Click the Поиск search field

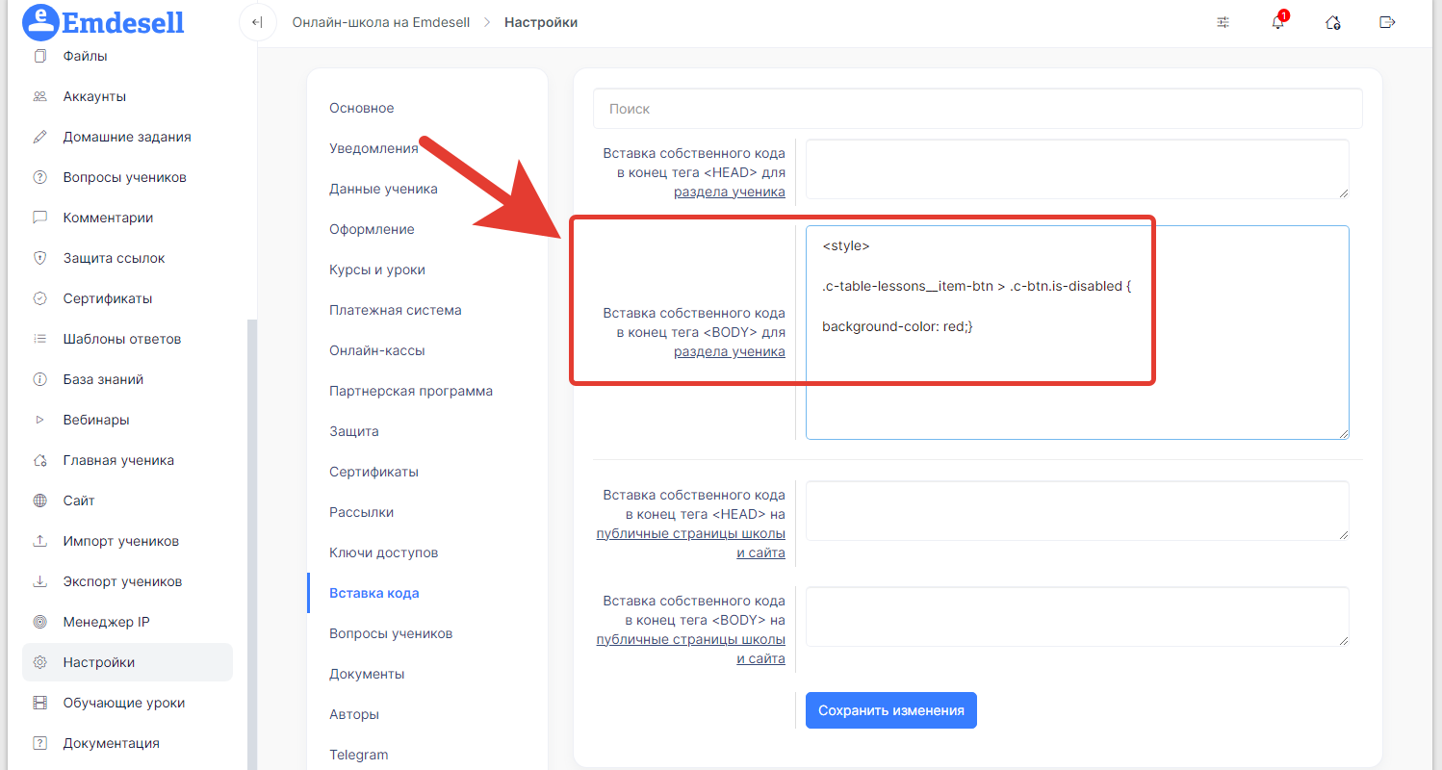pos(977,109)
